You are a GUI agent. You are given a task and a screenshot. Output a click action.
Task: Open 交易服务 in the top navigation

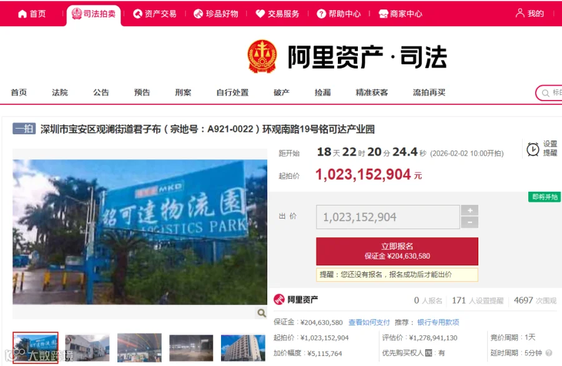(278, 14)
